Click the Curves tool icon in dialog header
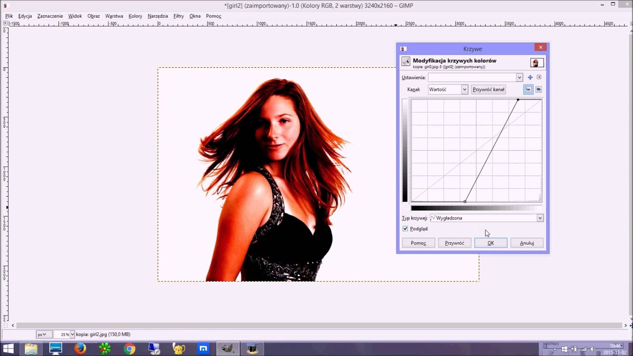The height and width of the screenshot is (356, 633). click(406, 62)
